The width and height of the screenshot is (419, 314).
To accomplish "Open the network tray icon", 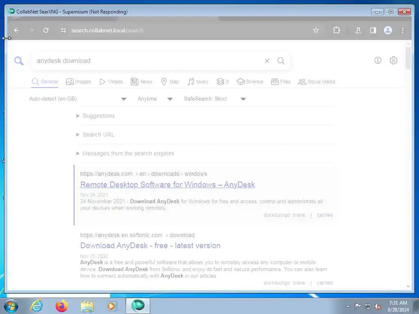I will 368,306.
